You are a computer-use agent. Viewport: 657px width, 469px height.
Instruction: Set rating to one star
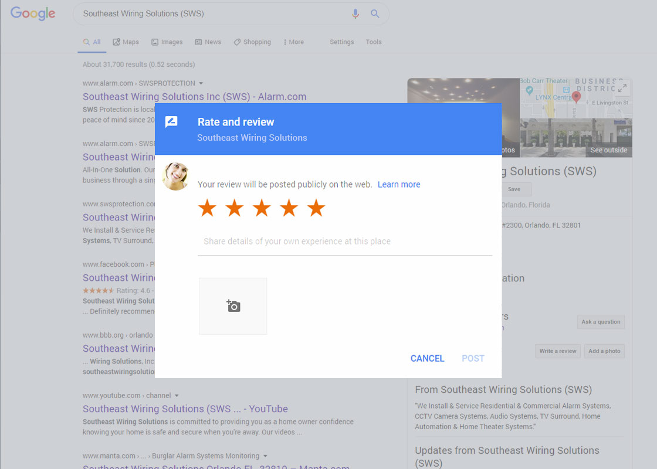207,208
